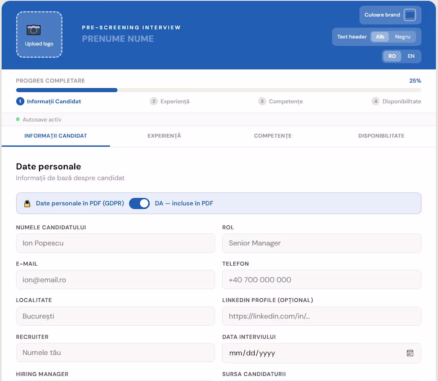Click step 4 circle next to Disponibilitate
Screen dimensions: 438x381
click(x=376, y=101)
